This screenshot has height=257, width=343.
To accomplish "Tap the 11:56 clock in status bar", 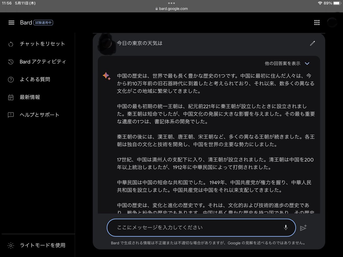I will click(x=7, y=3).
